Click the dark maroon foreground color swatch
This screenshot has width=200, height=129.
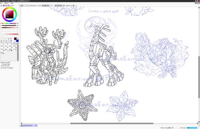(15, 39)
